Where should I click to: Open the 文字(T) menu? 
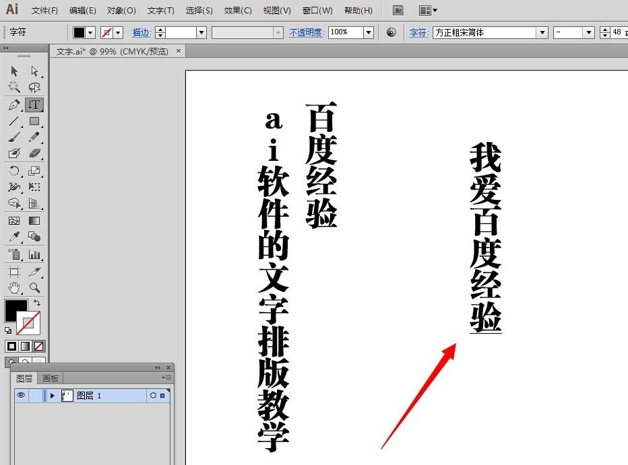[x=160, y=10]
